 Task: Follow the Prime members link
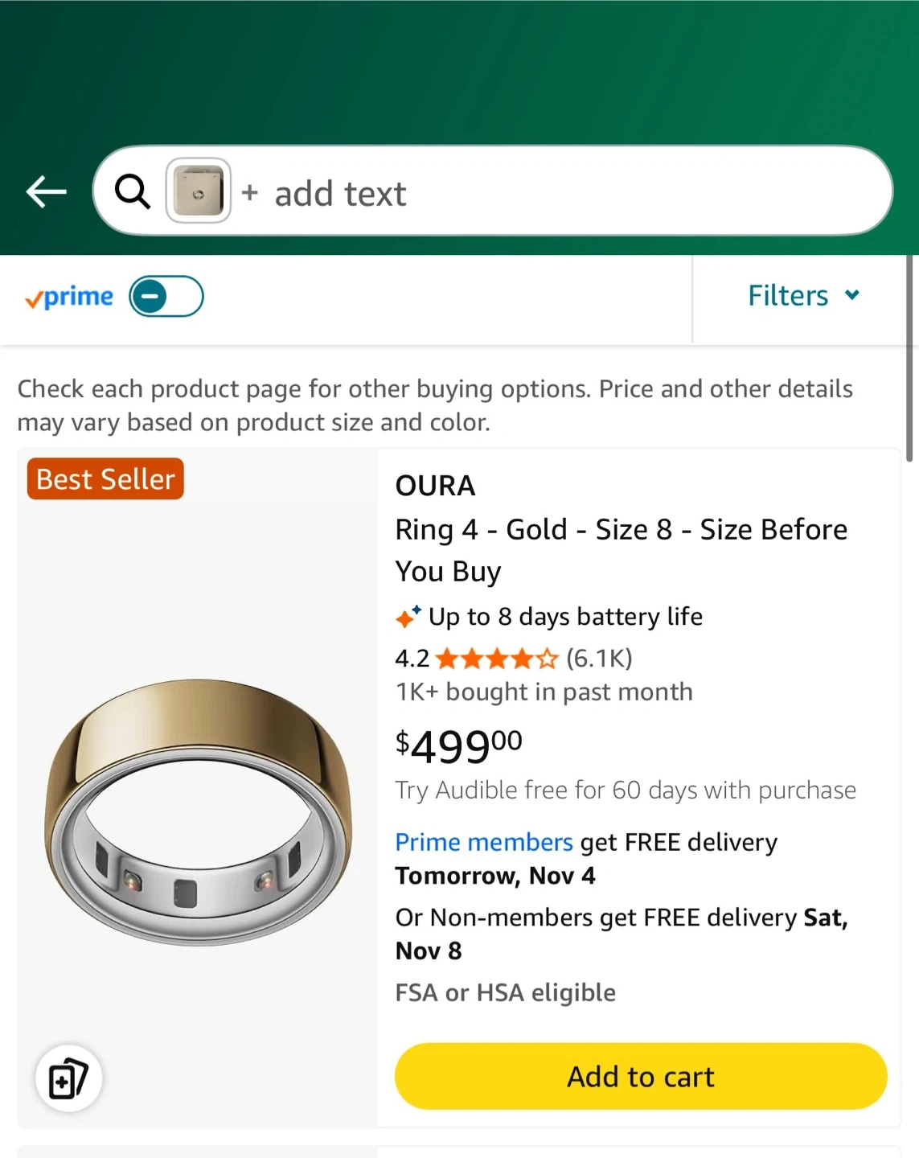483,842
